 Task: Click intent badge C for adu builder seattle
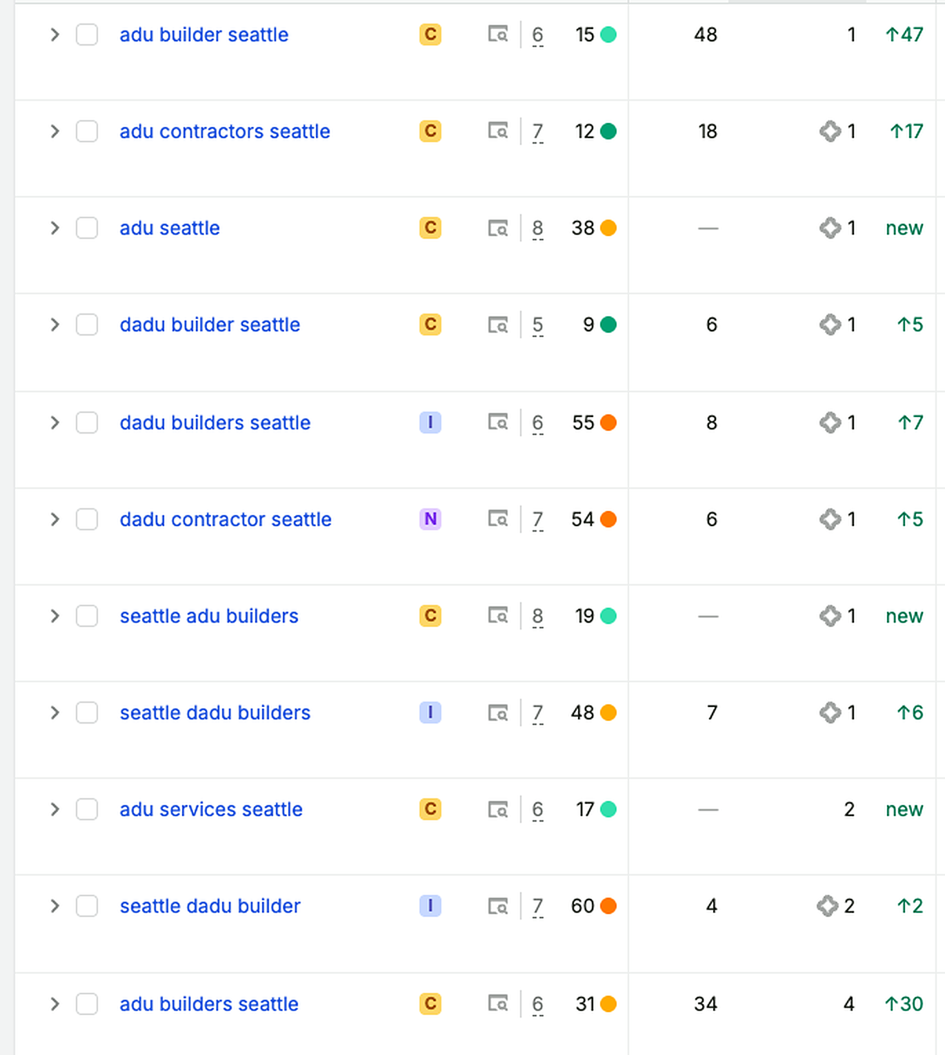point(430,35)
